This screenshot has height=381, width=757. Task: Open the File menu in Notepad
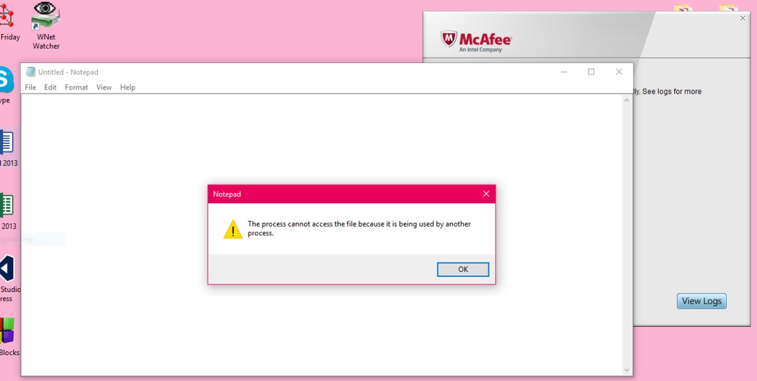(30, 87)
